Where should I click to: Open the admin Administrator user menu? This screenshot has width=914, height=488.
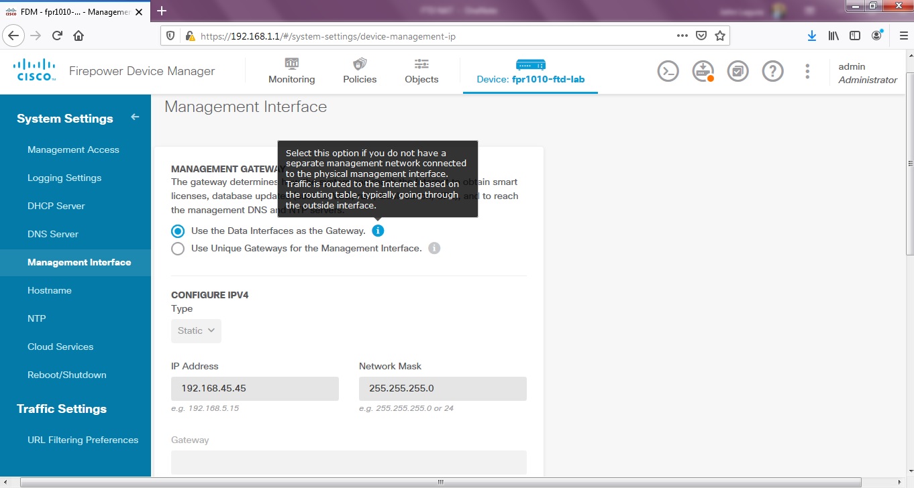(868, 72)
